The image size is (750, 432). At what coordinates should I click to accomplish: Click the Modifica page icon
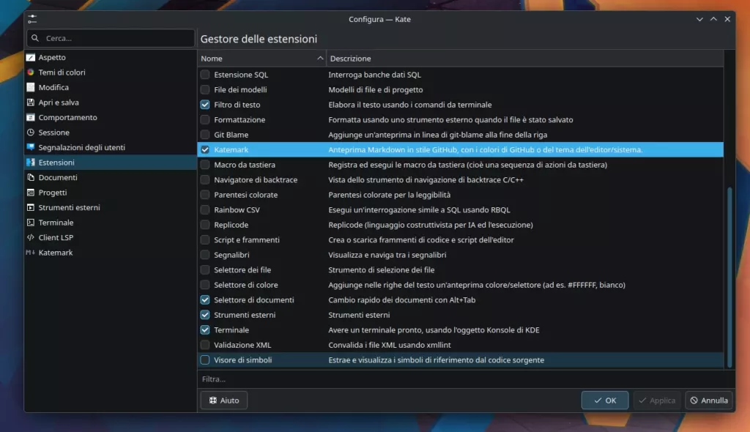(31, 87)
